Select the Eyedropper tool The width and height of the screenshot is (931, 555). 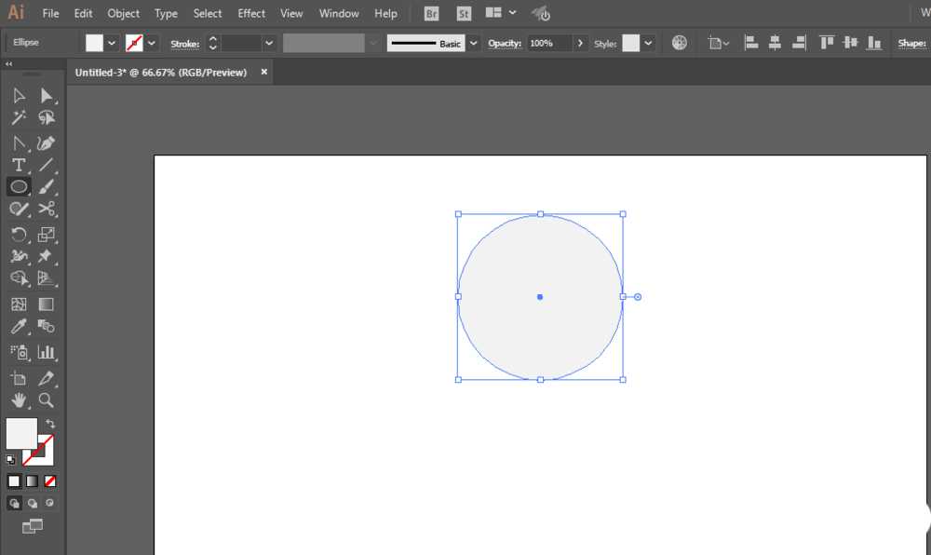pos(19,327)
